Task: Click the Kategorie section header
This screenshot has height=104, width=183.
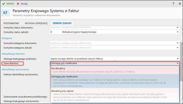Action: (x=7, y=38)
